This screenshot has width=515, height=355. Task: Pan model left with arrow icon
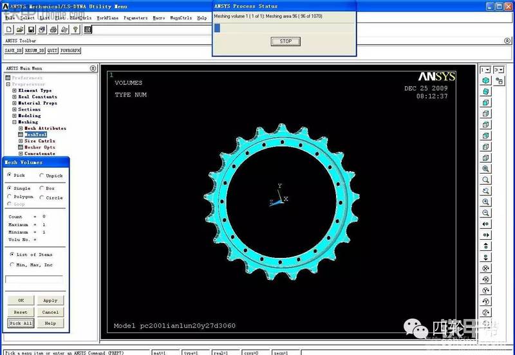pos(486,224)
